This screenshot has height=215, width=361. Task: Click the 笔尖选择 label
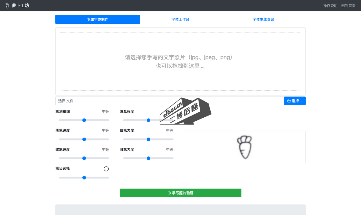click(63, 169)
